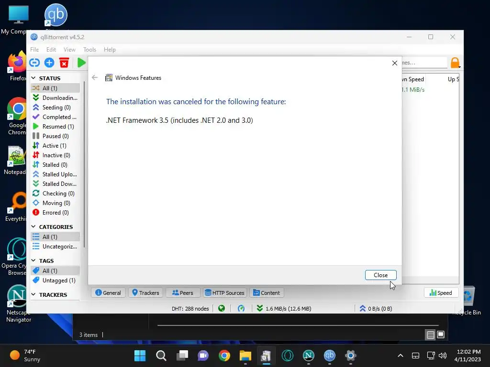Open the Edit menu

coord(51,50)
